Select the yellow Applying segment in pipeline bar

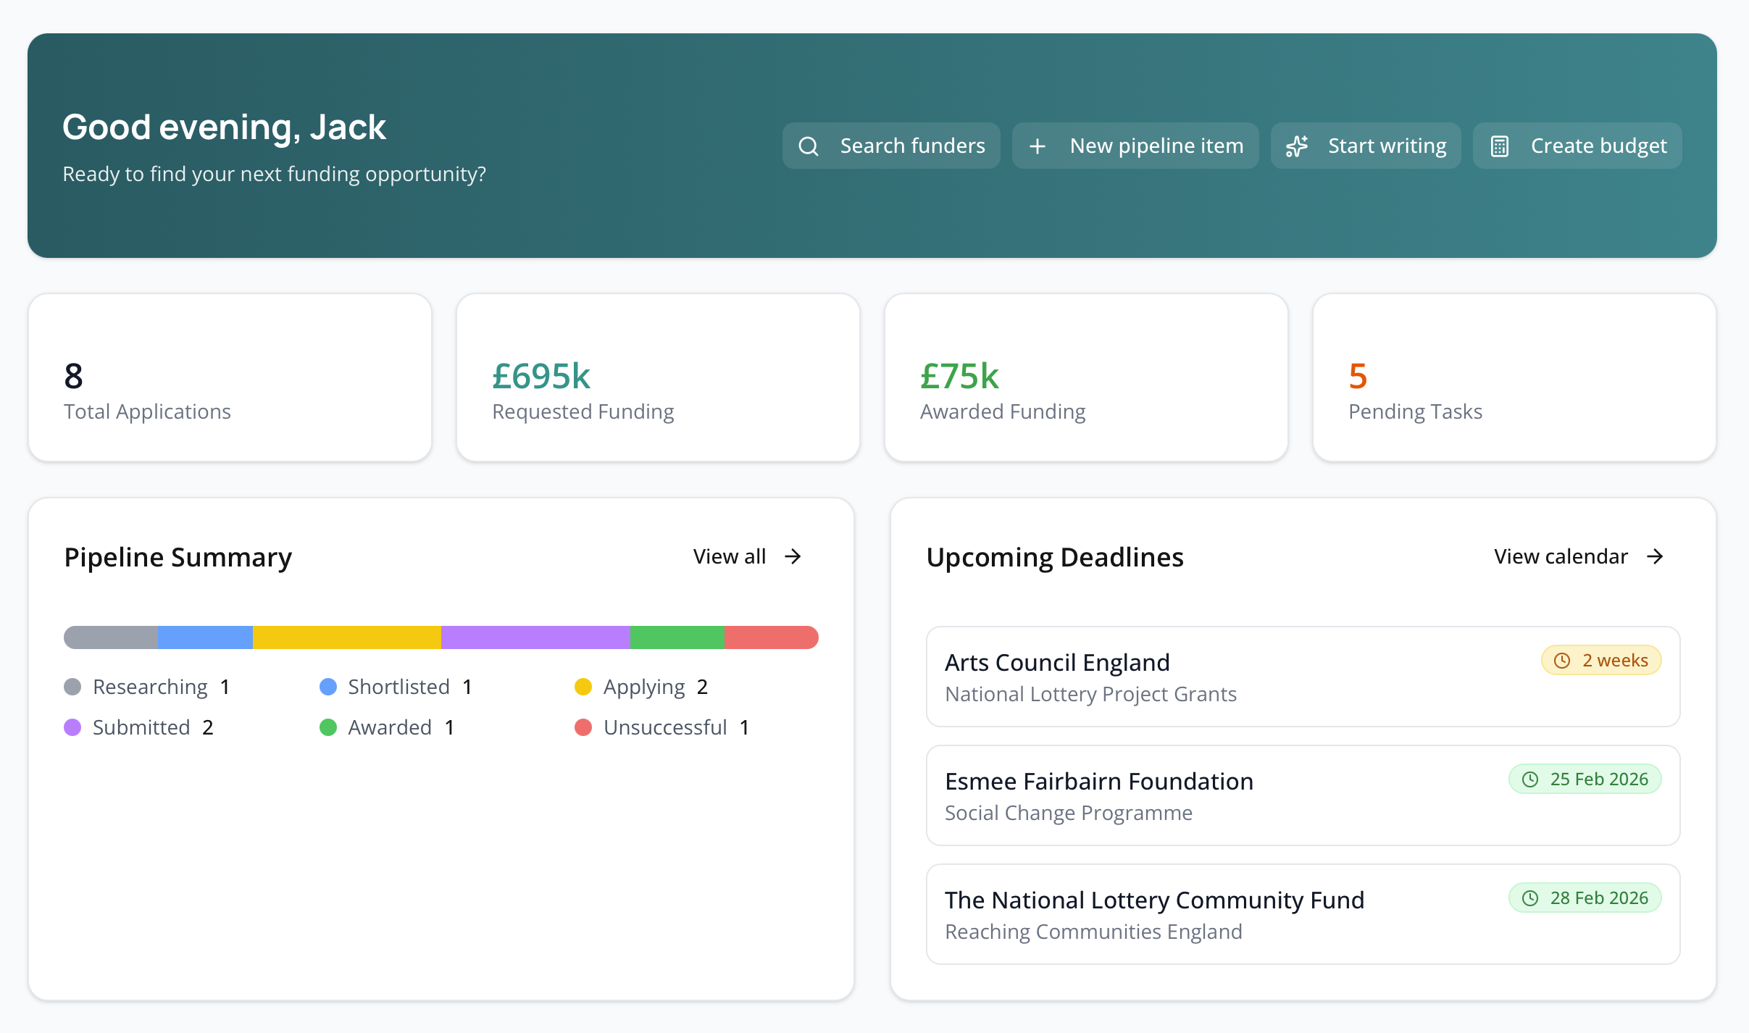(x=347, y=637)
